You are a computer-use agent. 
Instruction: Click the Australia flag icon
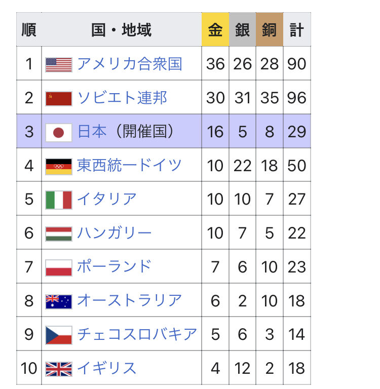tap(59, 301)
